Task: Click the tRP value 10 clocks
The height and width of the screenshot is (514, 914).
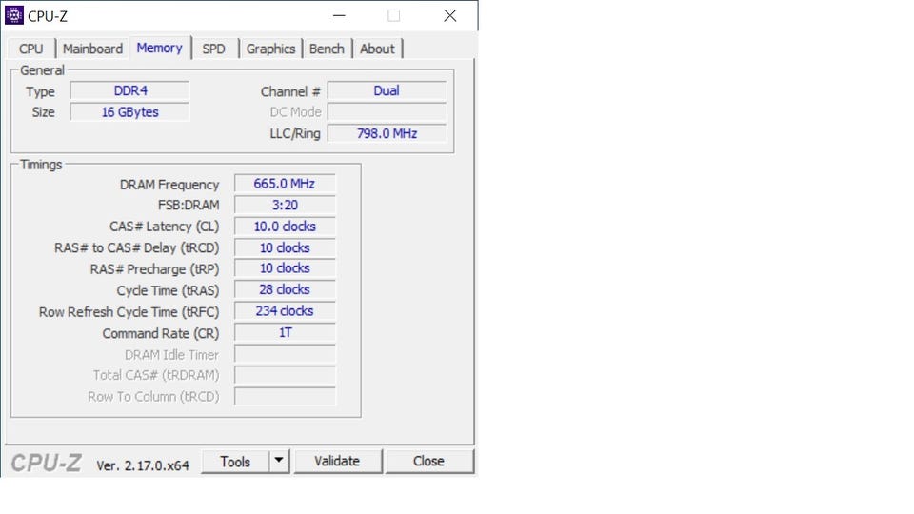Action: [285, 268]
